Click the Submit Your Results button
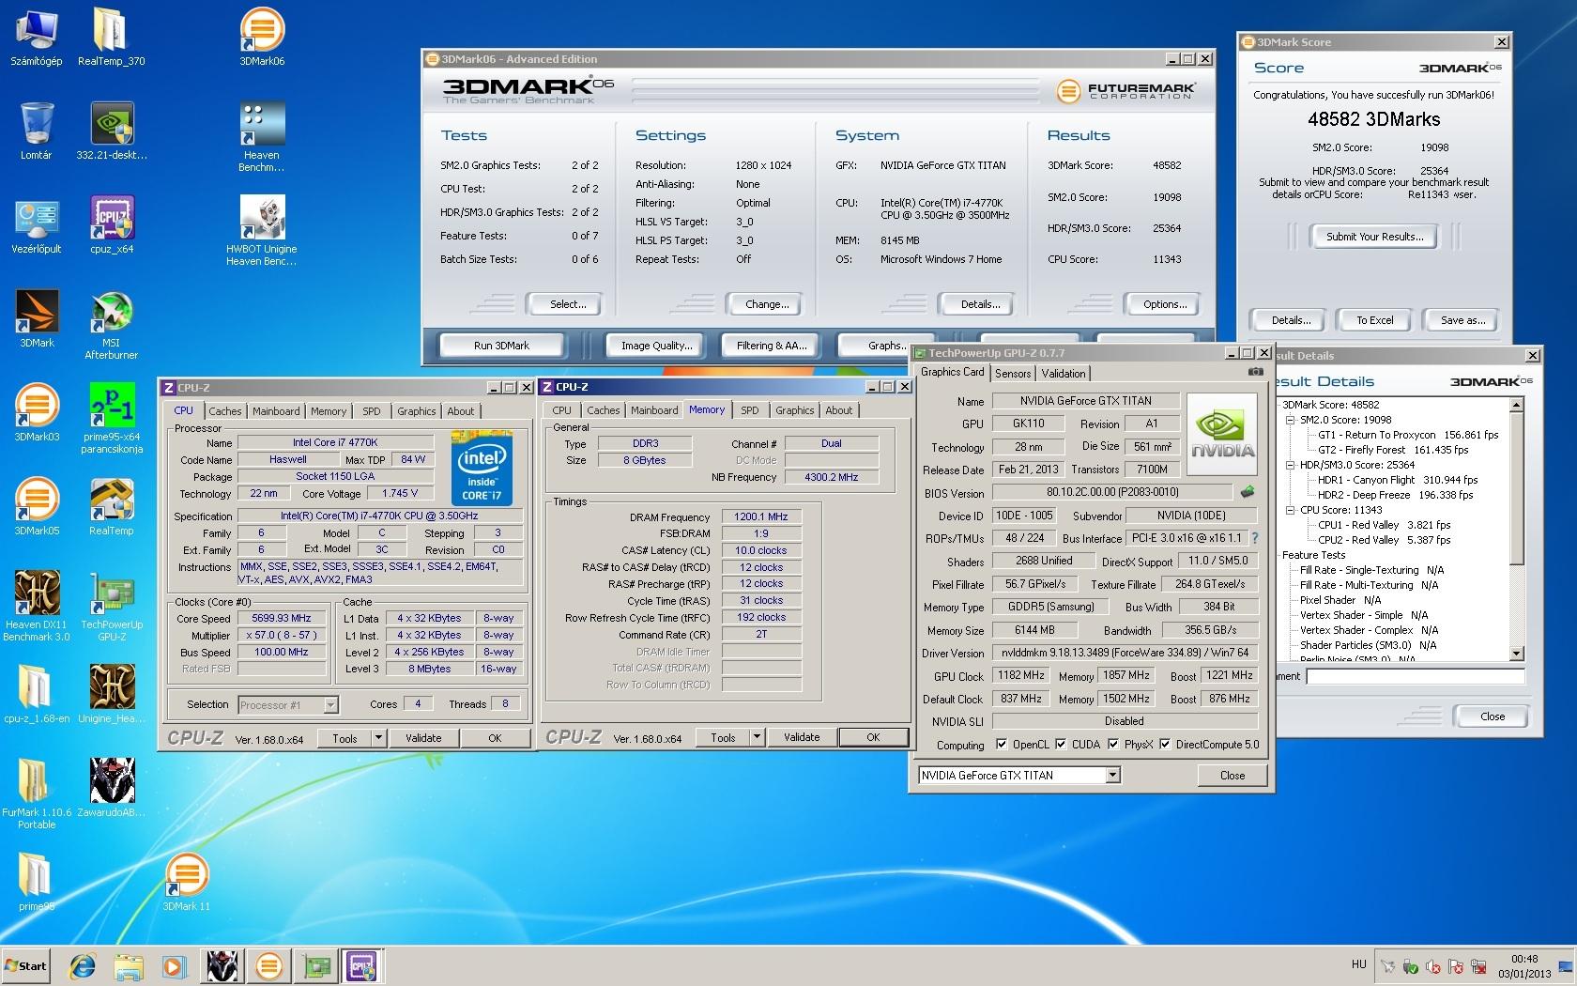Screen dimensions: 1577x986 [1374, 237]
